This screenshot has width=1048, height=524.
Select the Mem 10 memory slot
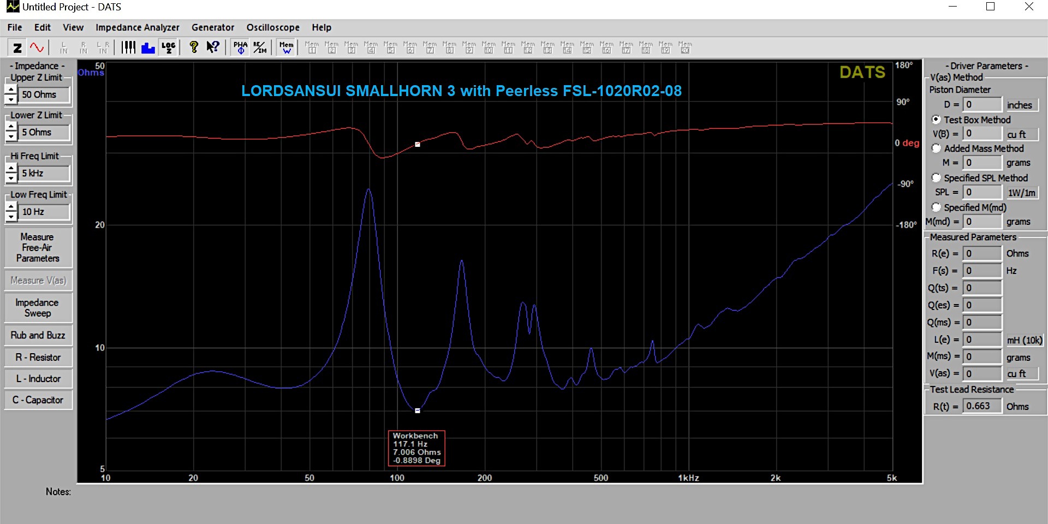click(489, 47)
